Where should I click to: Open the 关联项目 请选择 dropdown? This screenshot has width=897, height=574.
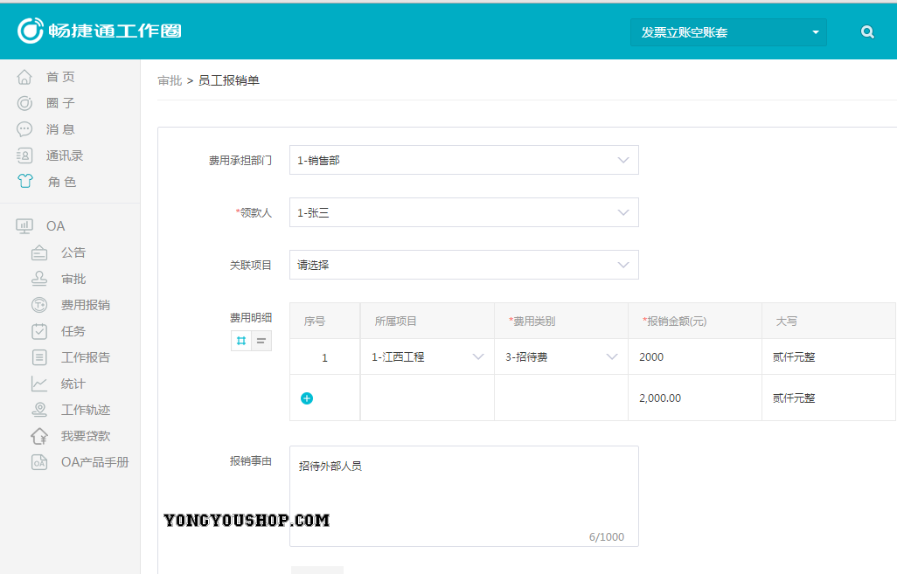(464, 265)
